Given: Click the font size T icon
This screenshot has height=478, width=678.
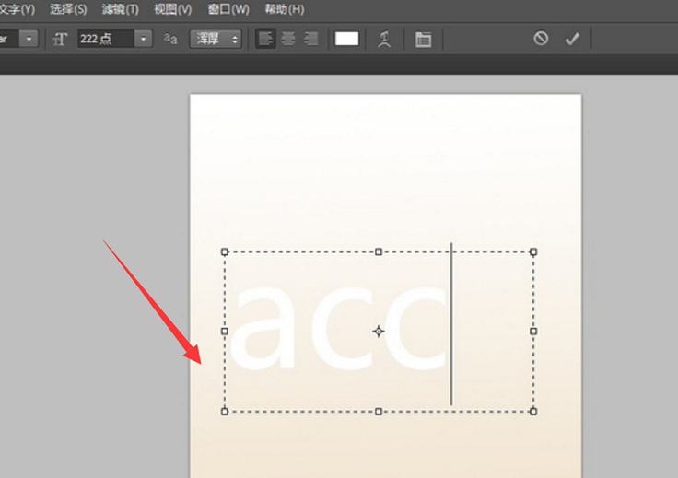Looking at the screenshot, I should pos(60,39).
